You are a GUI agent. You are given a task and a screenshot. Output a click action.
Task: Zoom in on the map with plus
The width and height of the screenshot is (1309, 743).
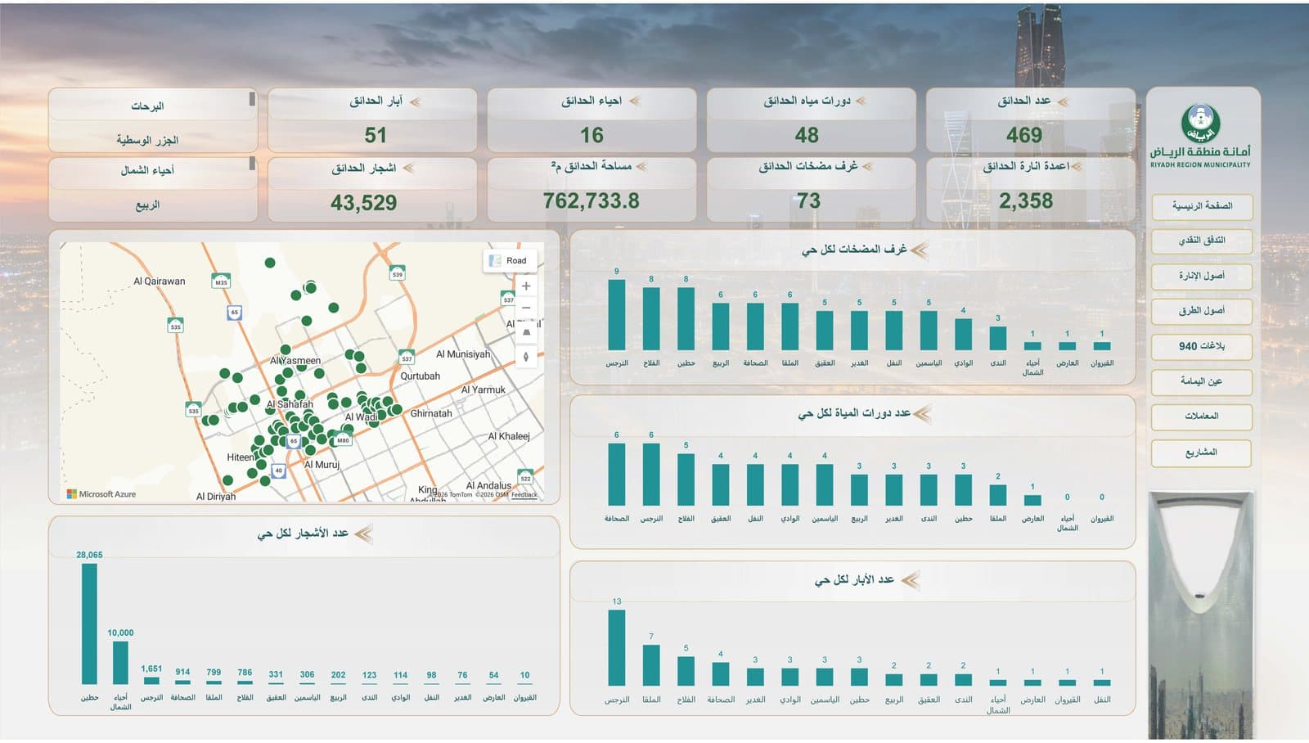coord(526,286)
